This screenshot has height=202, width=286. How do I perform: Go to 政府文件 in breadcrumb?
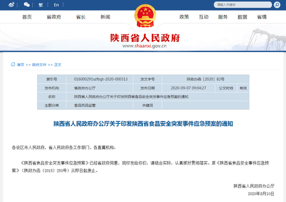39,65
